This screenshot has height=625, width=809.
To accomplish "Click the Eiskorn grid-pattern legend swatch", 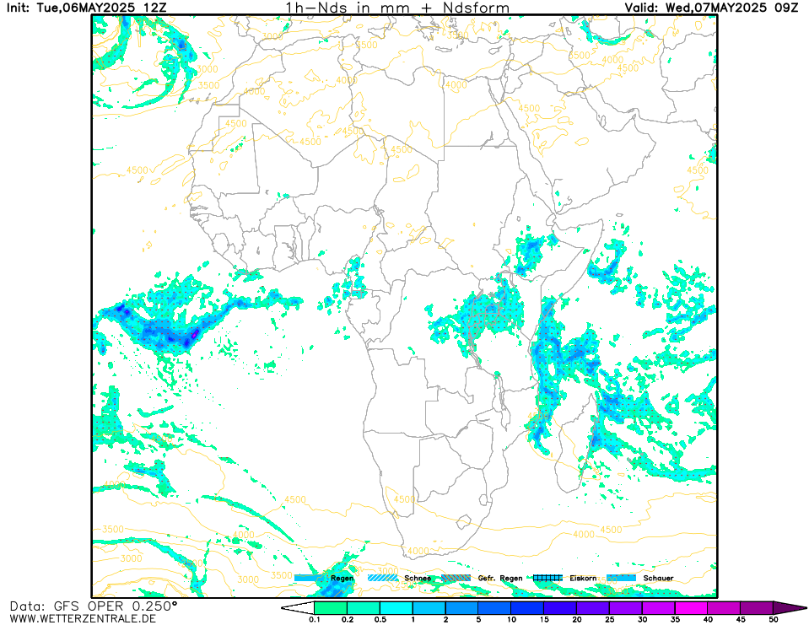I will pos(547,578).
